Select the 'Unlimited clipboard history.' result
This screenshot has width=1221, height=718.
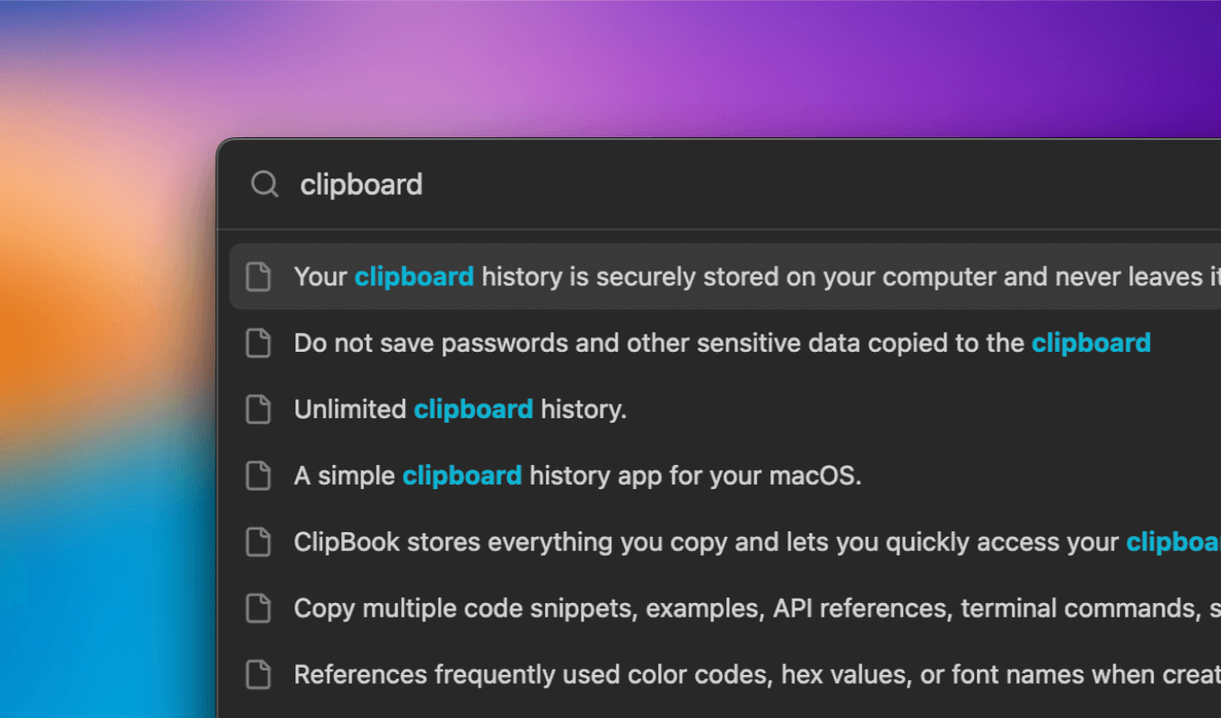460,409
